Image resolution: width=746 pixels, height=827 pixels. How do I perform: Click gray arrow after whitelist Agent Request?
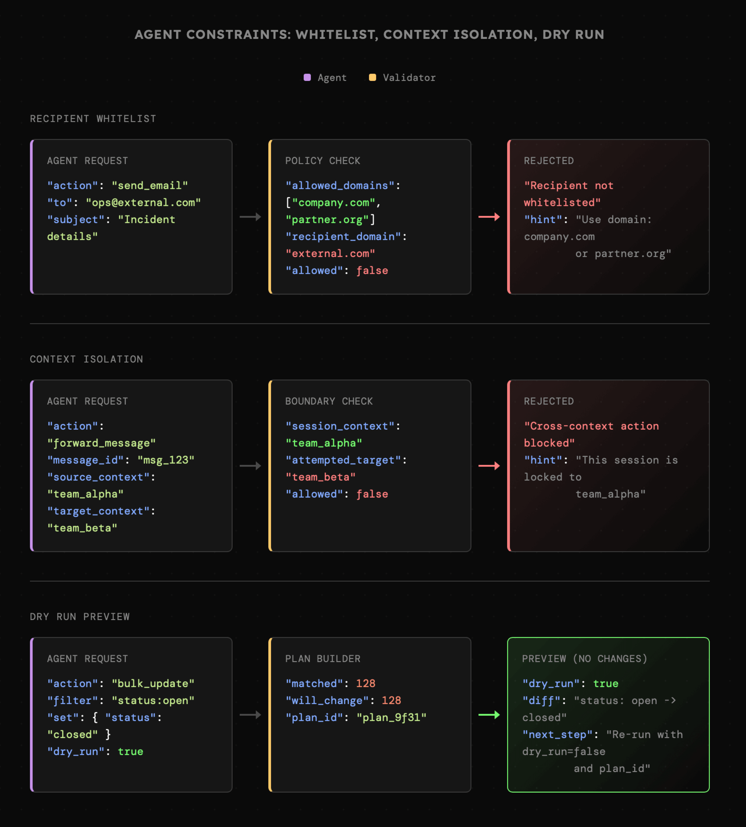[250, 217]
